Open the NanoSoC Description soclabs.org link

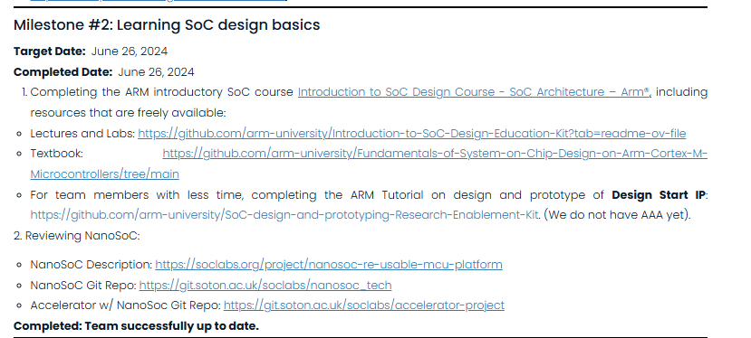(x=329, y=265)
